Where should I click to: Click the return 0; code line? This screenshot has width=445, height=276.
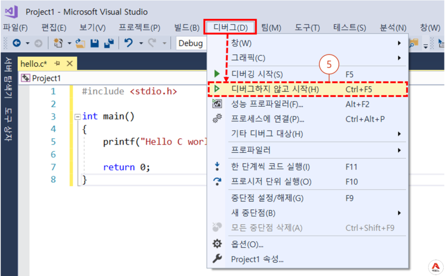126,167
